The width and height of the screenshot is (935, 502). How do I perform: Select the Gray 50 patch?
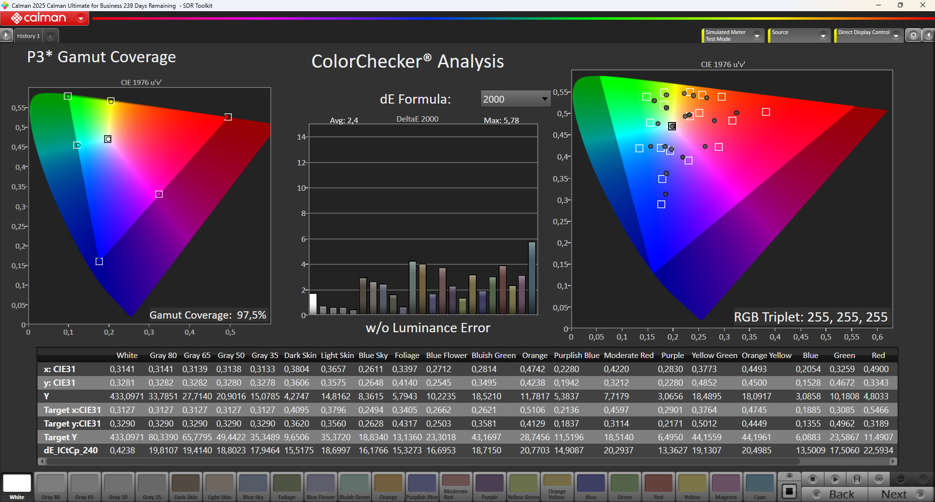tap(118, 486)
